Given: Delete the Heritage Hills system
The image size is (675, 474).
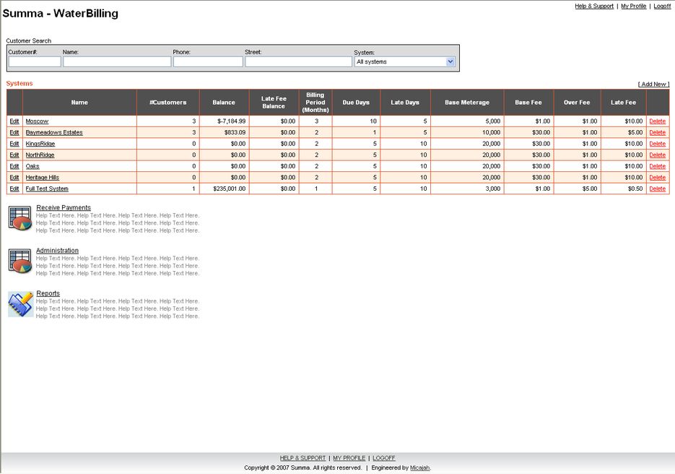Looking at the screenshot, I should pyautogui.click(x=657, y=178).
